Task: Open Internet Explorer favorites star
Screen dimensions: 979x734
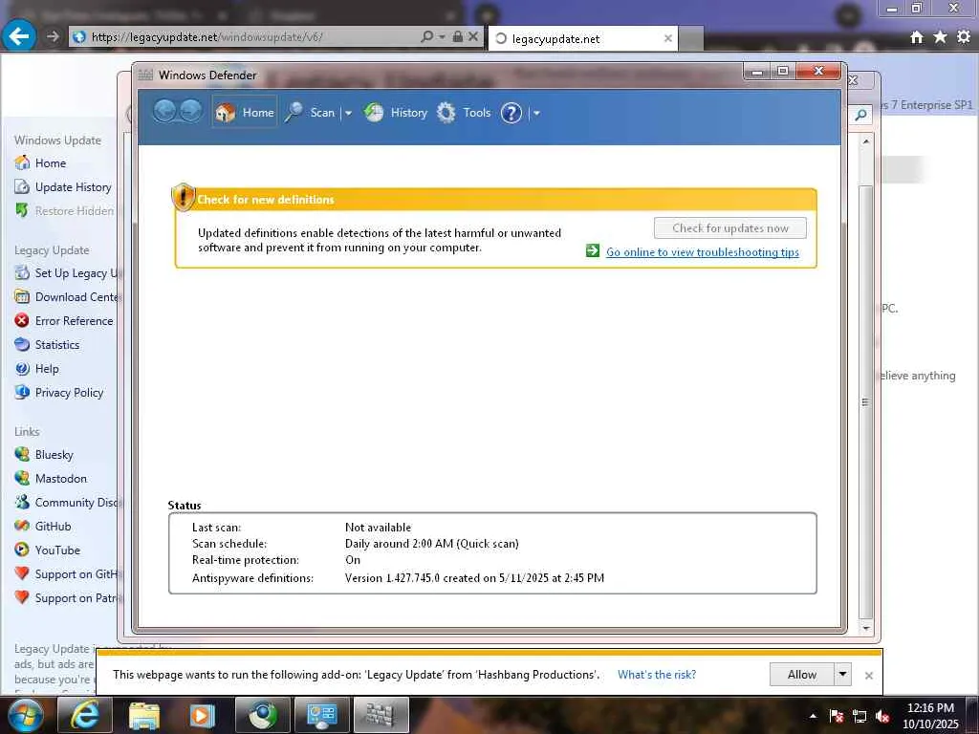Action: coord(940,37)
